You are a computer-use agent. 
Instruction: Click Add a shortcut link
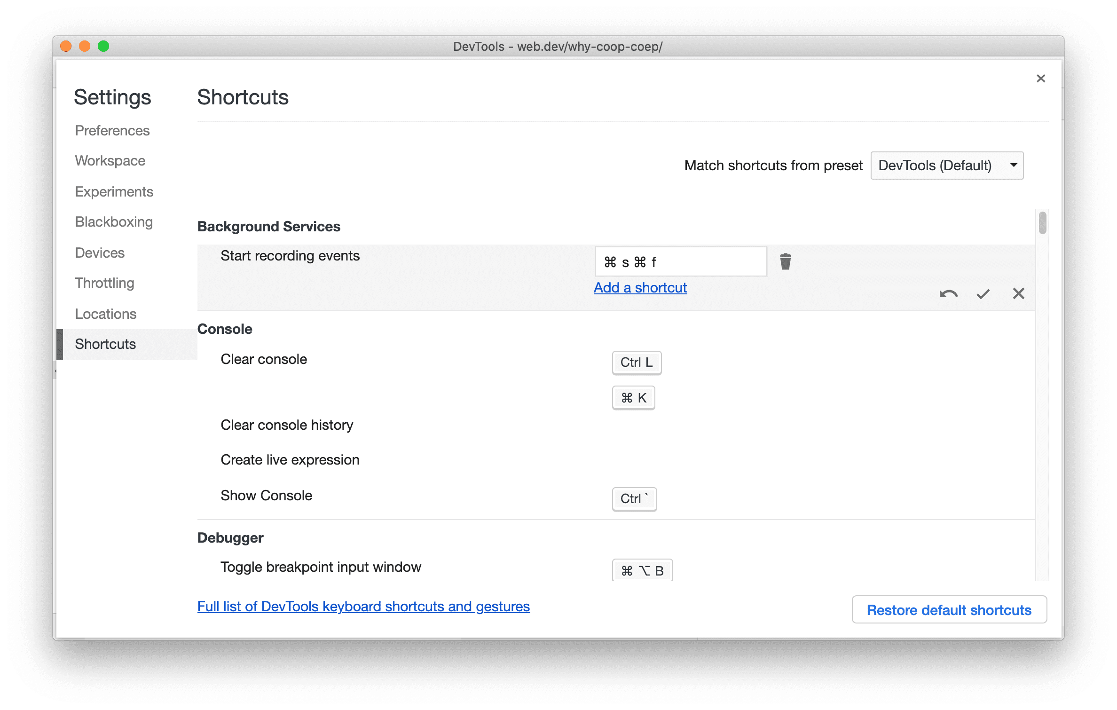pos(642,287)
